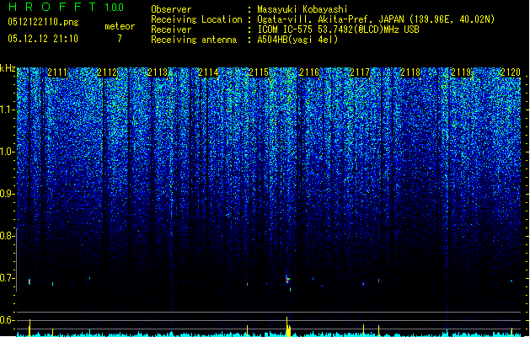Click the 2112 time marker
Screen dimensions: 530x337
point(107,72)
